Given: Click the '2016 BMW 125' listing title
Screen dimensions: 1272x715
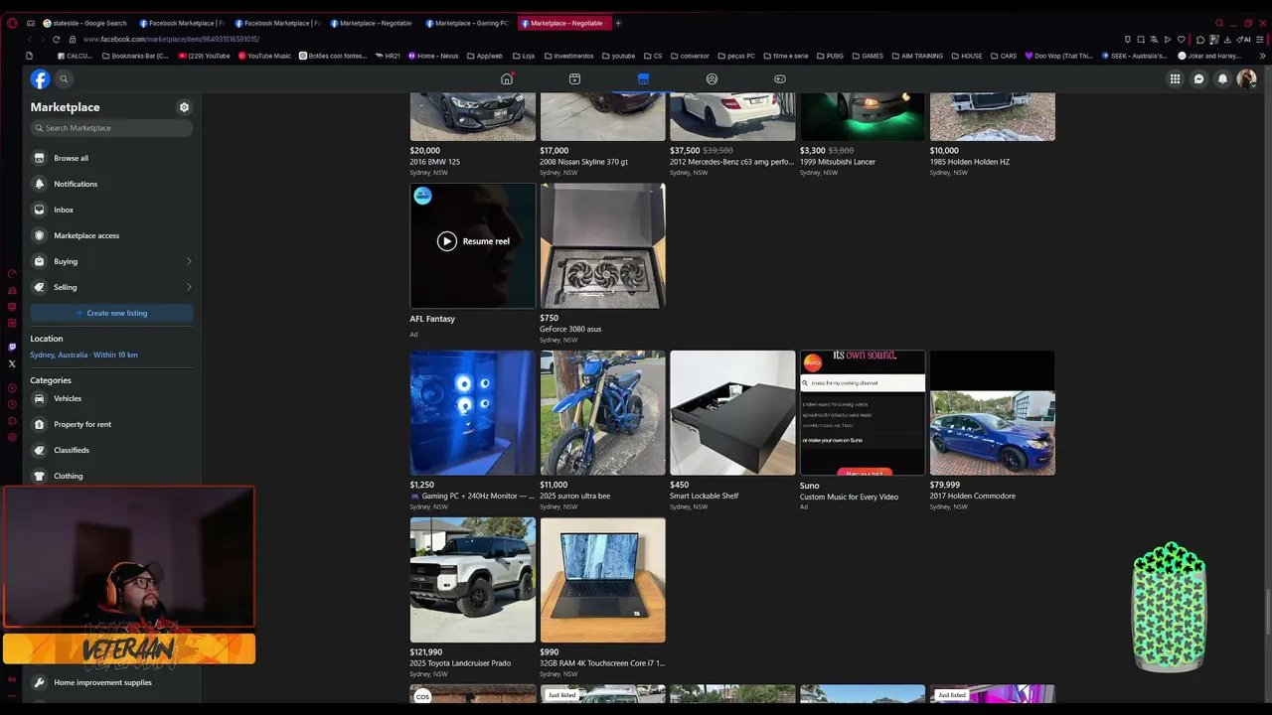Looking at the screenshot, I should 435,162.
